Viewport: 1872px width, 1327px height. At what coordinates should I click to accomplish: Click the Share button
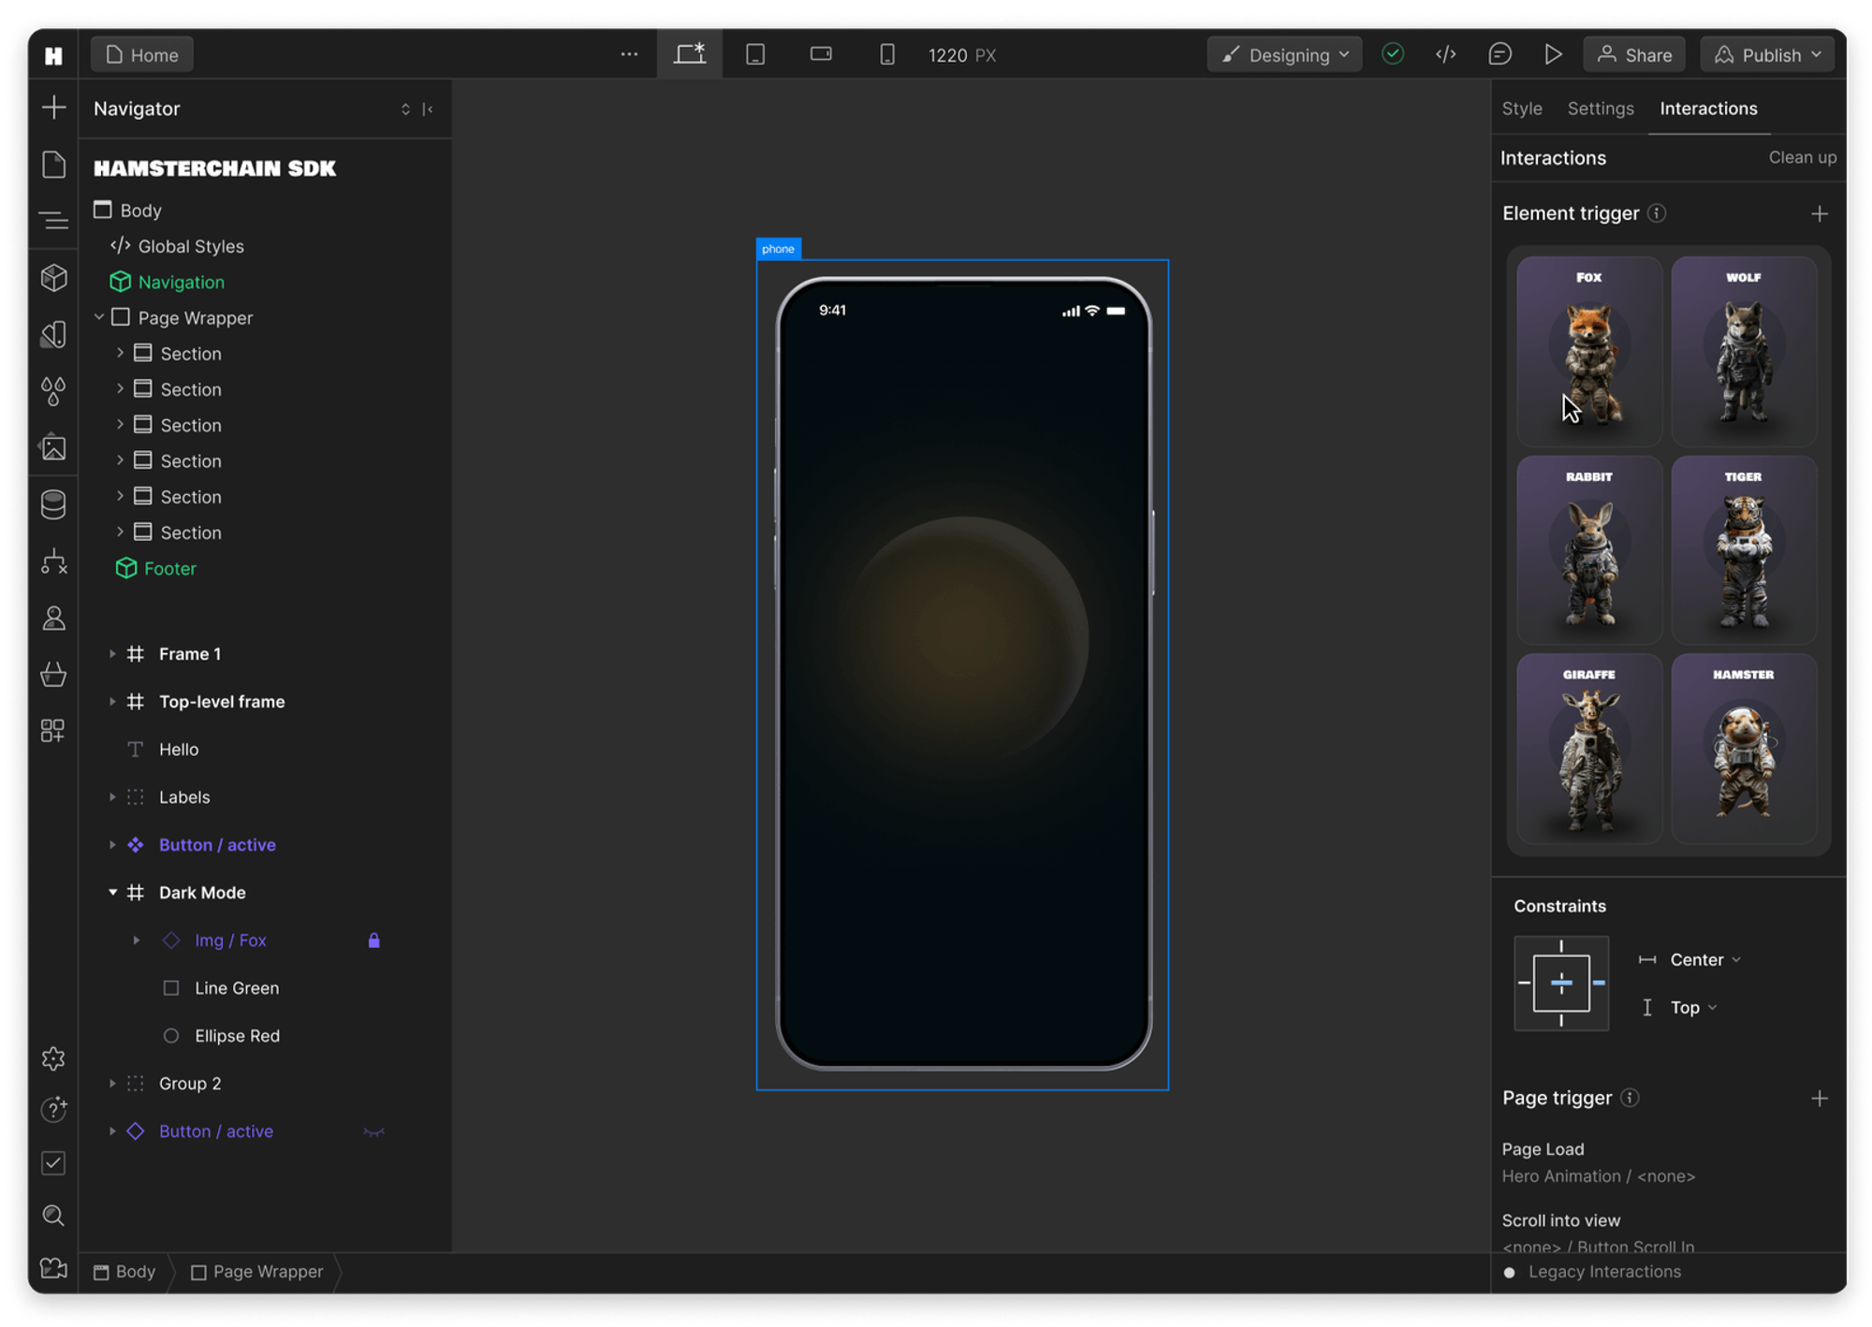tap(1634, 54)
